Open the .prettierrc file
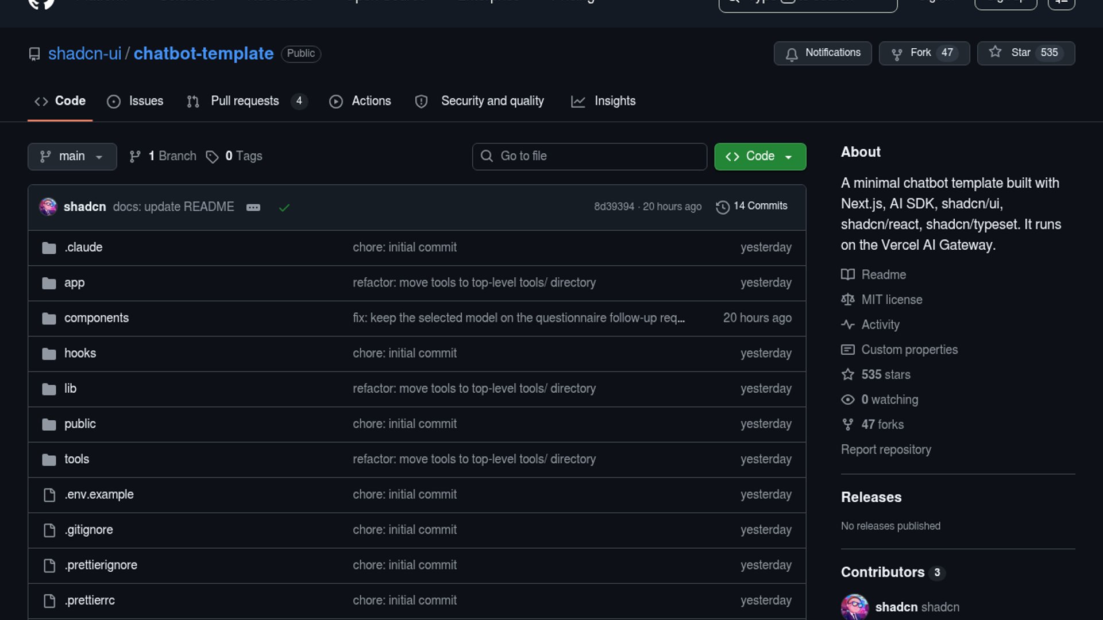 coord(90,600)
